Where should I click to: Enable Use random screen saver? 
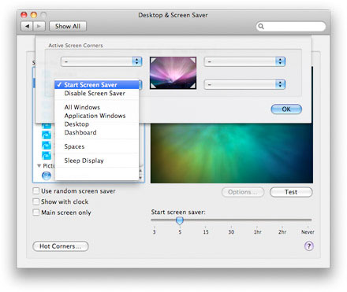click(x=36, y=190)
